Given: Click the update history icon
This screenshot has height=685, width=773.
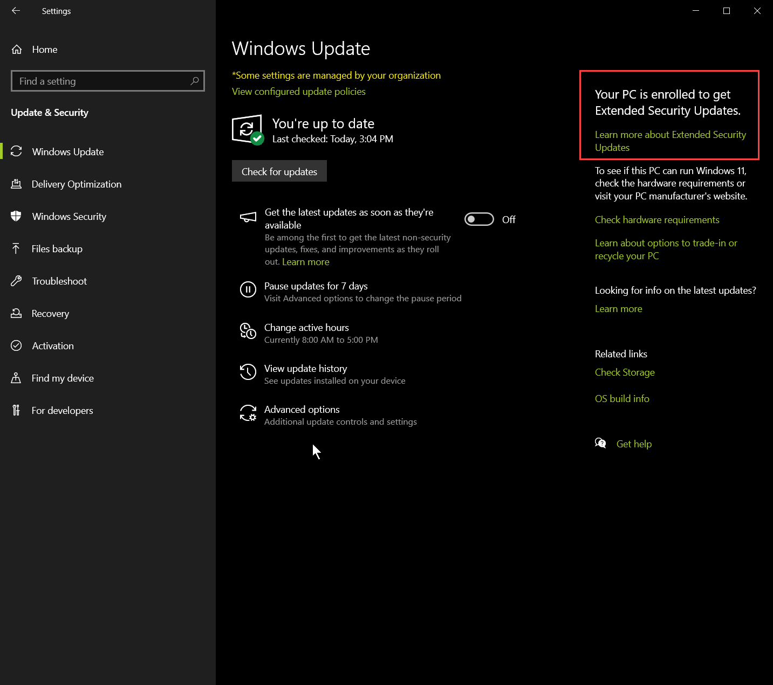Looking at the screenshot, I should [x=248, y=372].
